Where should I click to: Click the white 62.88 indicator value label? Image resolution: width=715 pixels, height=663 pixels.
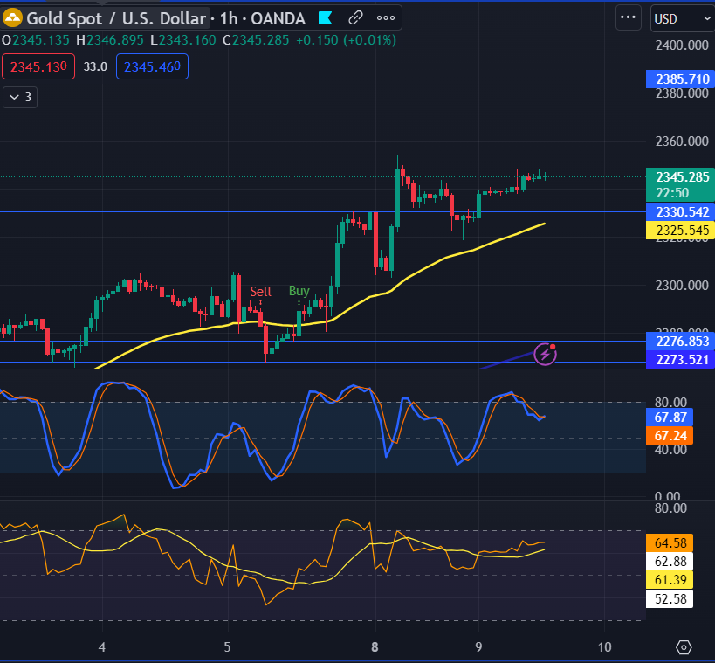(670, 562)
